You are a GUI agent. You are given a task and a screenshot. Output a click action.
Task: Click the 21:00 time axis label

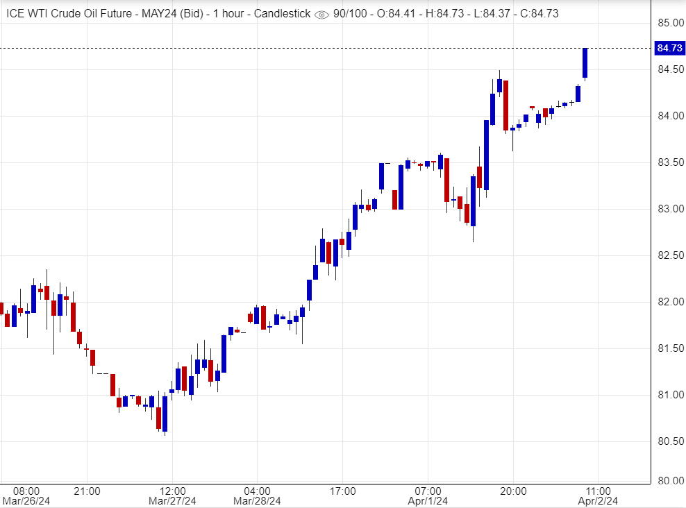point(87,490)
